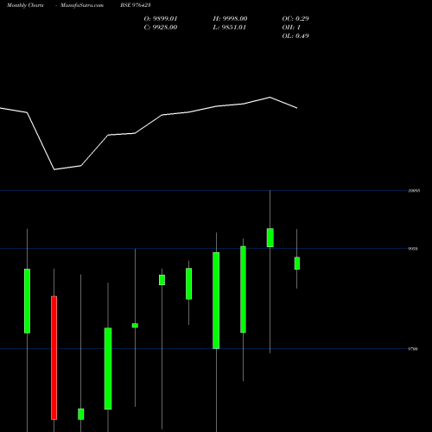Click the 9950 price axis label

point(413,249)
